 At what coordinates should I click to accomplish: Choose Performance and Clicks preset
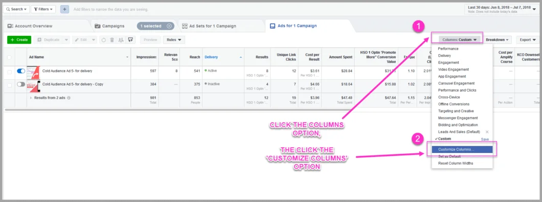pos(457,91)
